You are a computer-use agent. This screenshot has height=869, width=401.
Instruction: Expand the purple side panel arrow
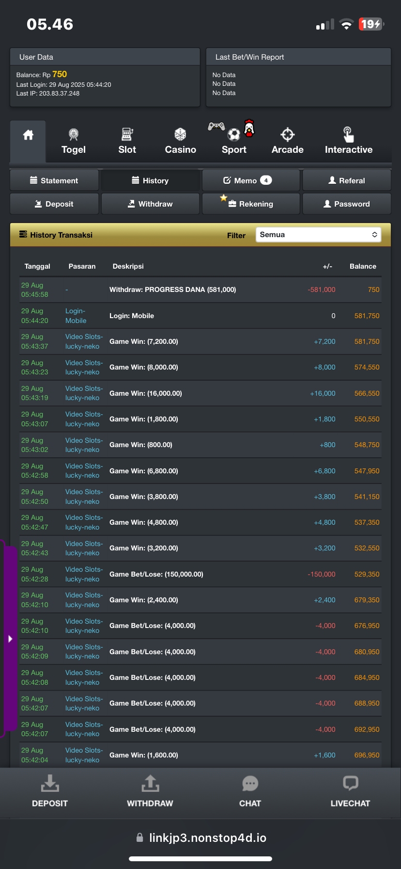tap(10, 639)
